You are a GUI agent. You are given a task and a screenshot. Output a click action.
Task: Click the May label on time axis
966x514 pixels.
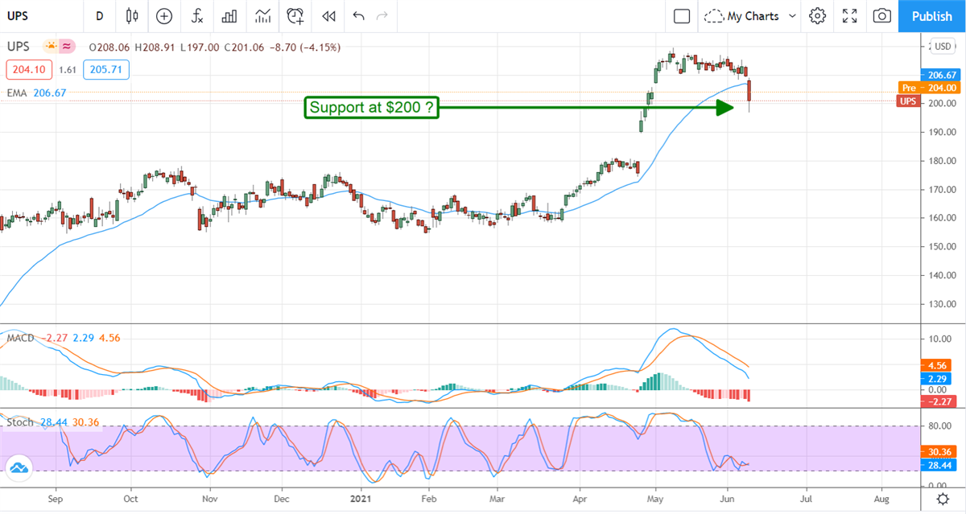[655, 500]
